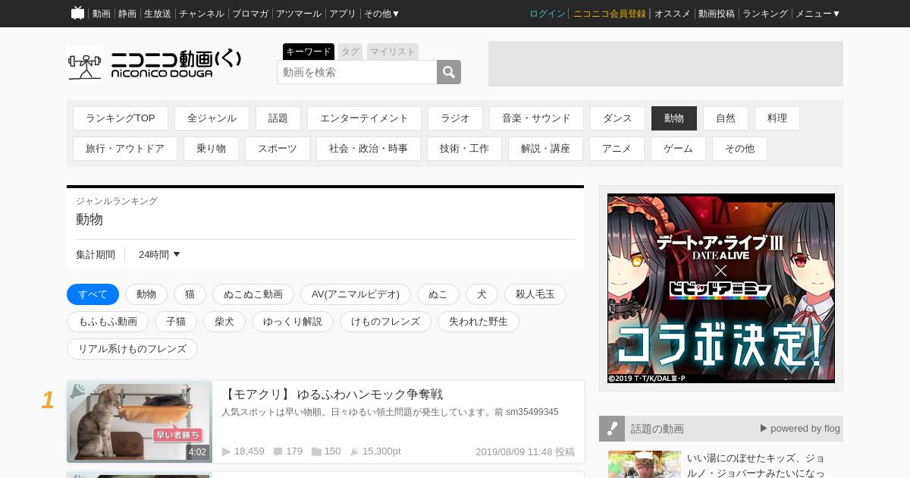Screen dimensions: 910x478
Task: Click ニコニコ会員登録 link
Action: 610,14
